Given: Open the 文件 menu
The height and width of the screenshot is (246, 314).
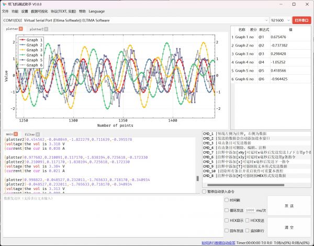Looking at the screenshot, I should [5, 12].
